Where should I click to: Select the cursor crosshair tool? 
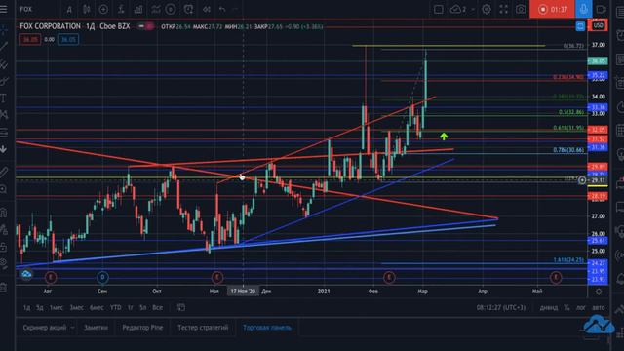[4, 30]
